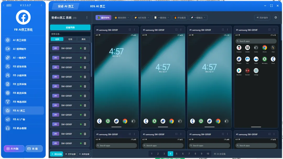This screenshot has height=159, width=283.
Task: Open the AI大脑 button
Action: 14,149
